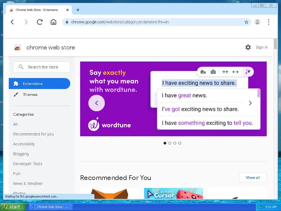Go back with the browser back arrow
This screenshot has height=211, width=281.
(12, 22)
